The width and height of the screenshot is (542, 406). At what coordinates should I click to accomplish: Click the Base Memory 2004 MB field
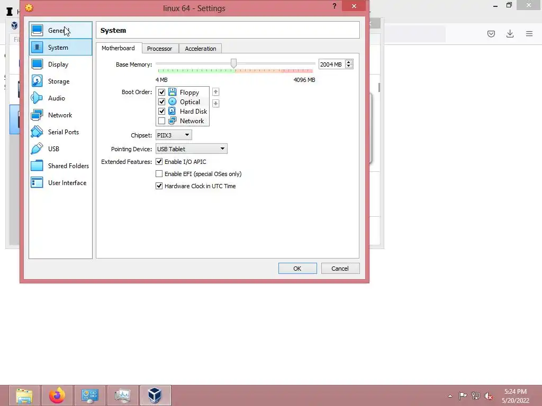[x=331, y=64]
